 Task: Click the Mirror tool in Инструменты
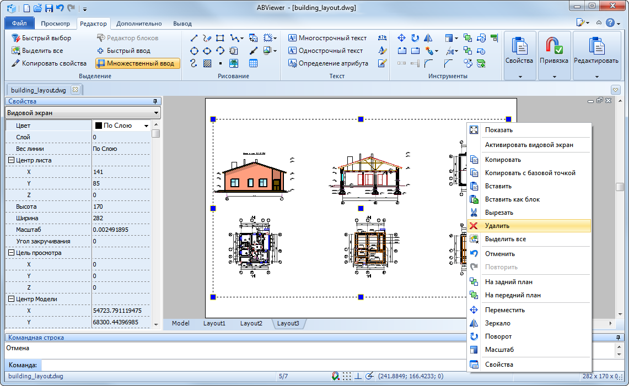[428, 39]
